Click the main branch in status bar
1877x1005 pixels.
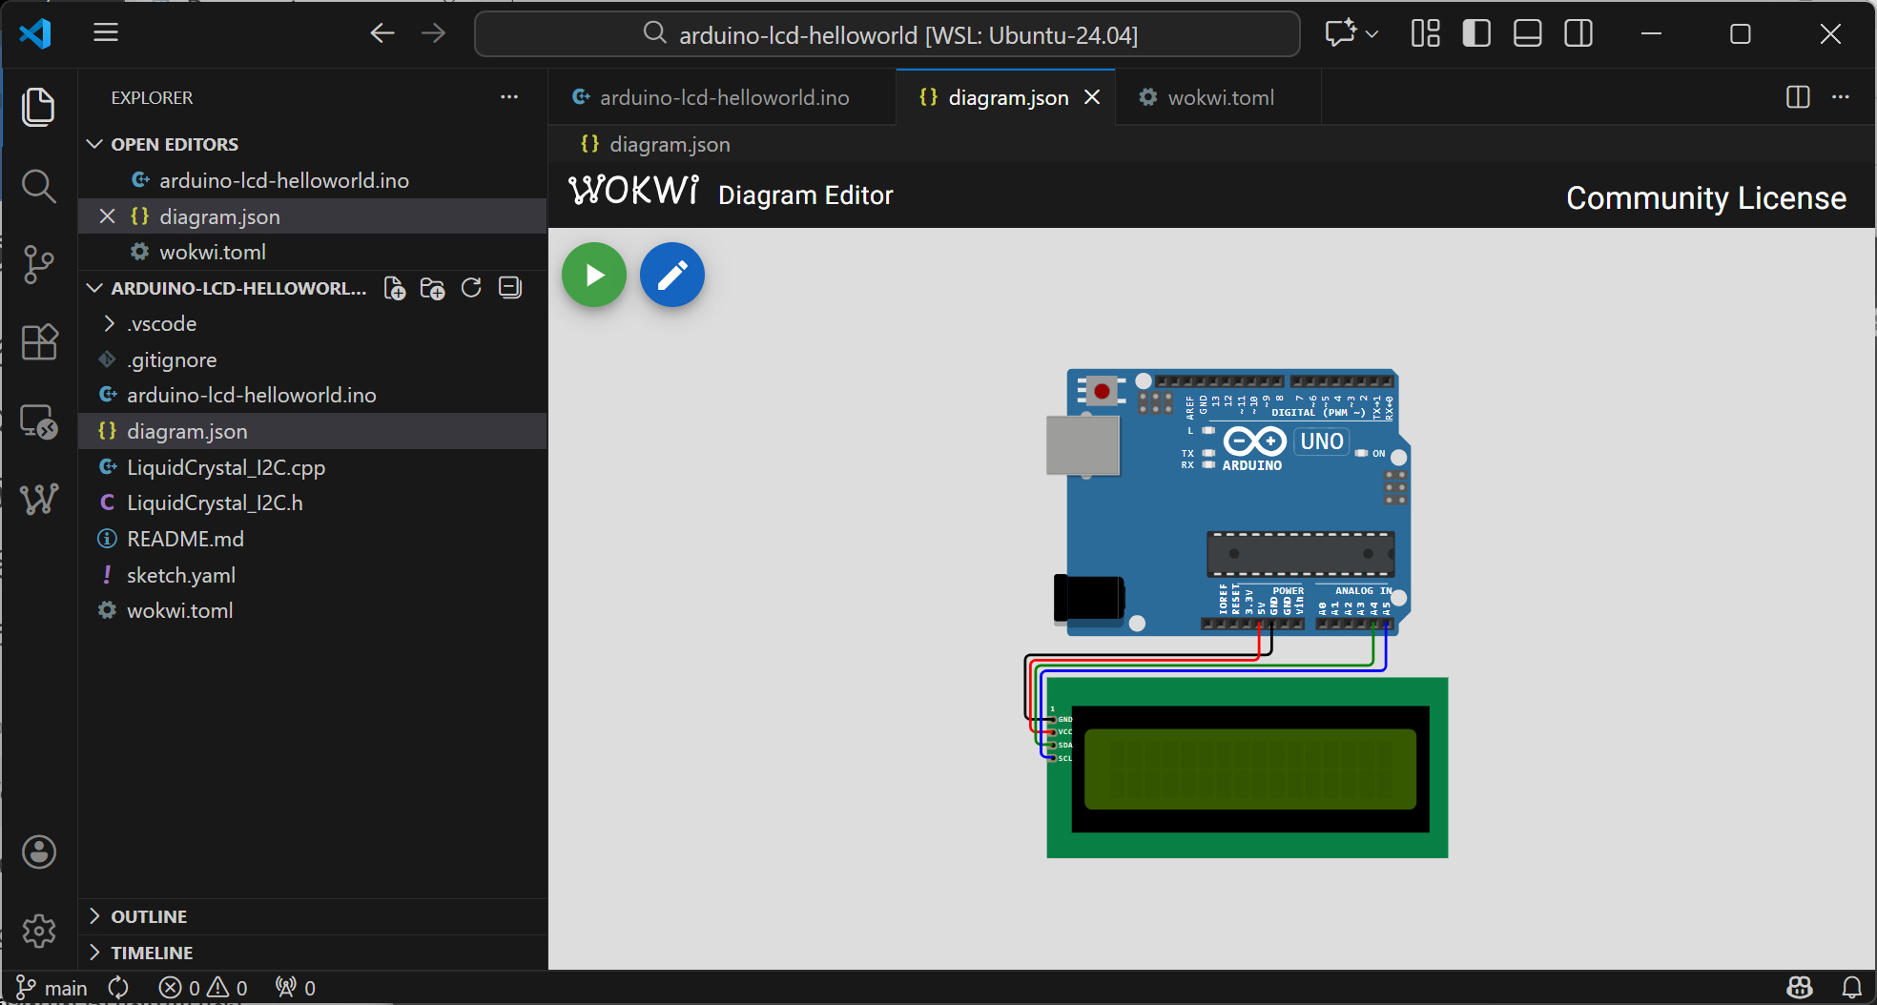point(53,988)
